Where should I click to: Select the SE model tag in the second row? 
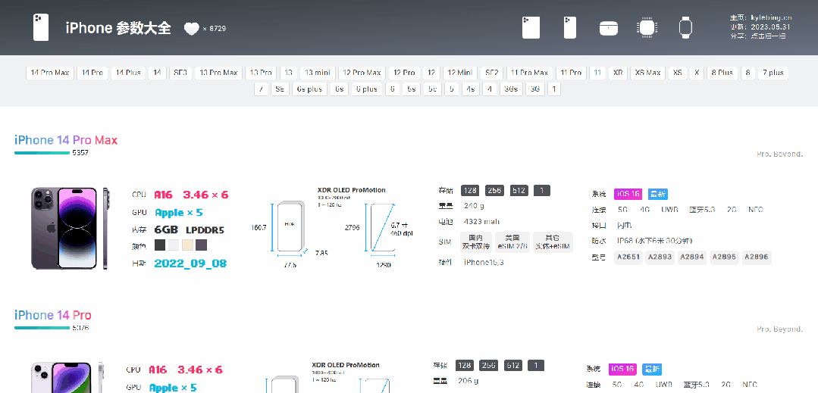click(x=281, y=89)
